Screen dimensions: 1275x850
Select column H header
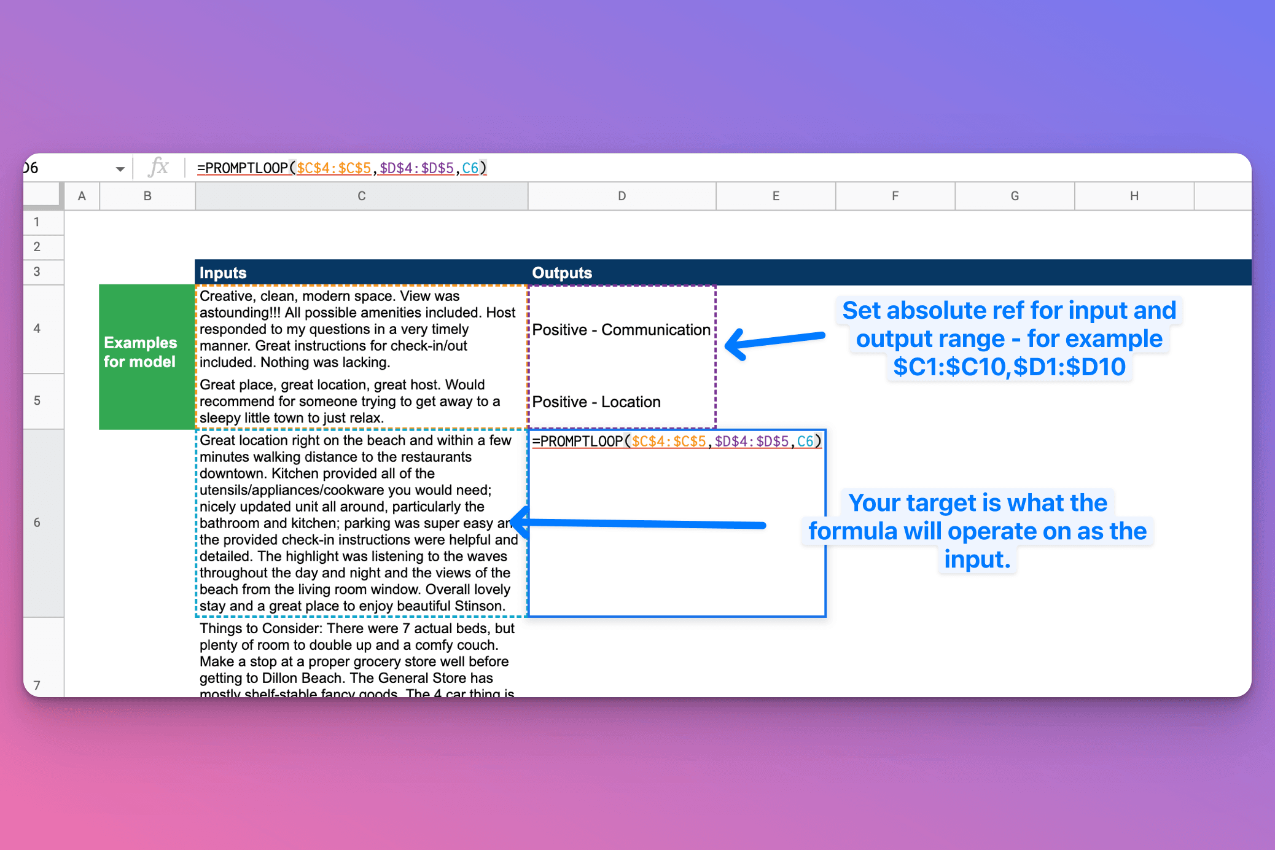[1134, 195]
